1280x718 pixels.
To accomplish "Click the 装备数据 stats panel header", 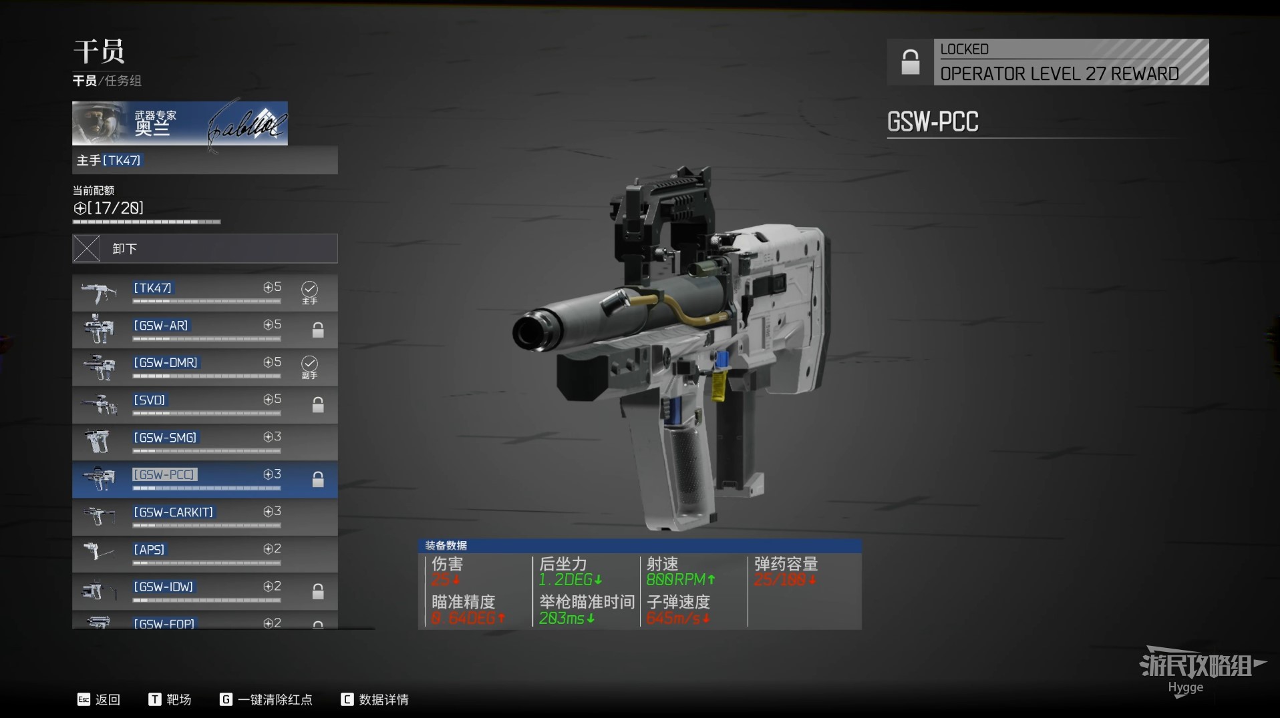I will tap(640, 545).
